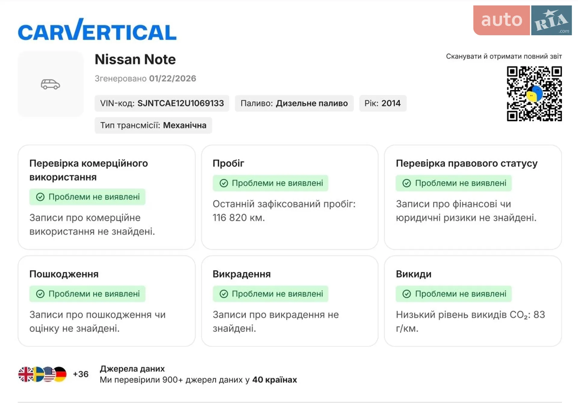The image size is (578, 403).
Task: Click the check icon in the Викрадення card
Action: [224, 294]
